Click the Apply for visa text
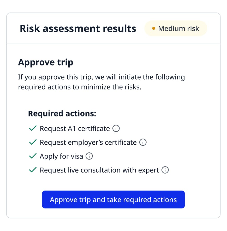 [x=61, y=156]
